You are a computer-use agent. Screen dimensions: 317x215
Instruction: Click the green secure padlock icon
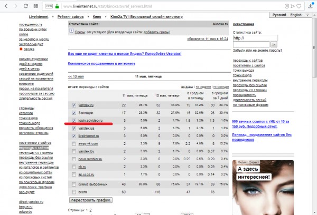click(57, 6)
